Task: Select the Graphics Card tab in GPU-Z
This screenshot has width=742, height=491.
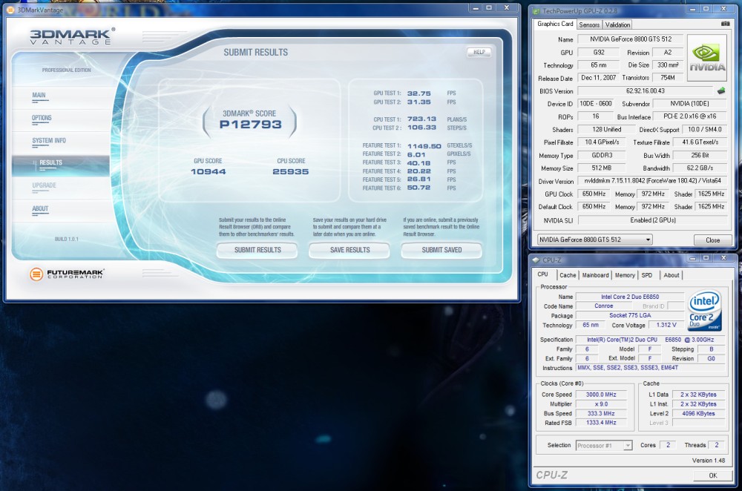Action: 554,24
